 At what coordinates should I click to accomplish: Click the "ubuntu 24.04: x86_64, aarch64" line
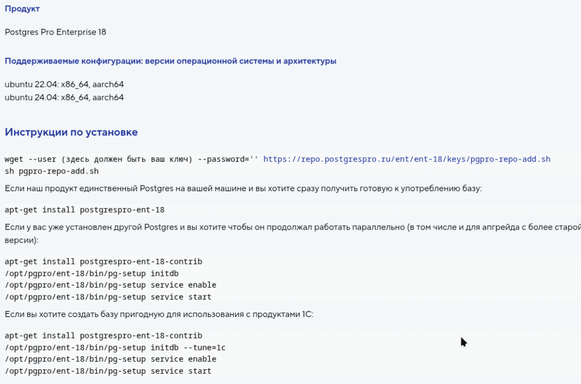coord(64,97)
